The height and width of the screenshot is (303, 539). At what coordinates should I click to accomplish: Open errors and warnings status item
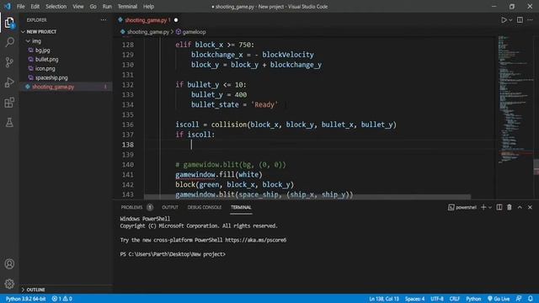pyautogui.click(x=62, y=299)
